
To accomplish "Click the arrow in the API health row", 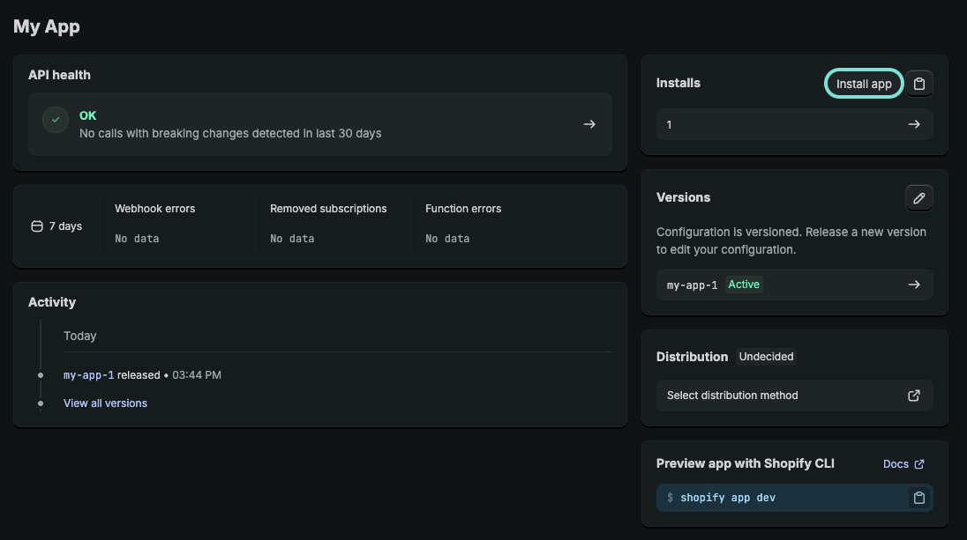I will pyautogui.click(x=589, y=124).
